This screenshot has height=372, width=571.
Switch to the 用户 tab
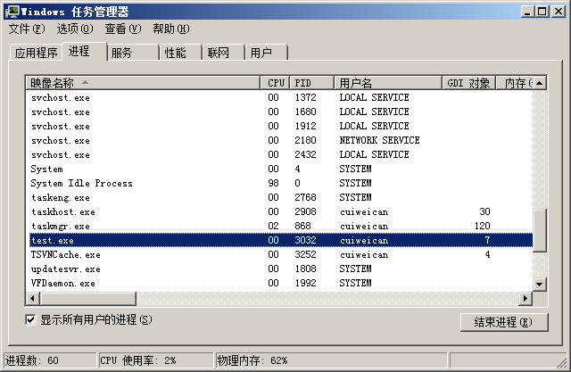pos(266,53)
